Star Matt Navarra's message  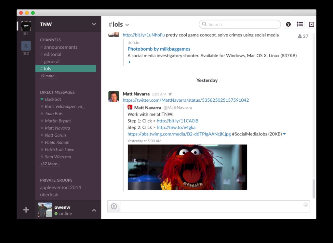(x=170, y=94)
